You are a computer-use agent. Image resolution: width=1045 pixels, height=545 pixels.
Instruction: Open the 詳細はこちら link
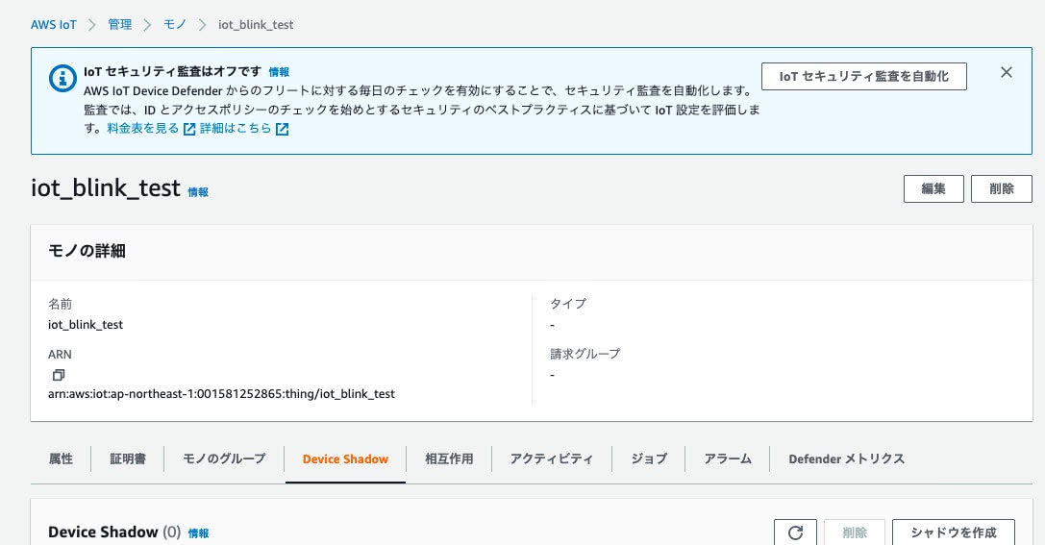tap(236, 129)
